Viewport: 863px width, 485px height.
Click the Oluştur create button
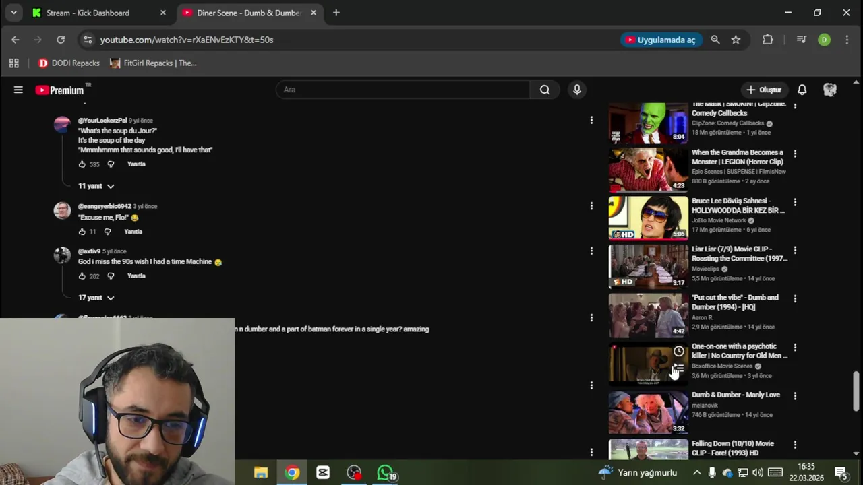(x=764, y=90)
